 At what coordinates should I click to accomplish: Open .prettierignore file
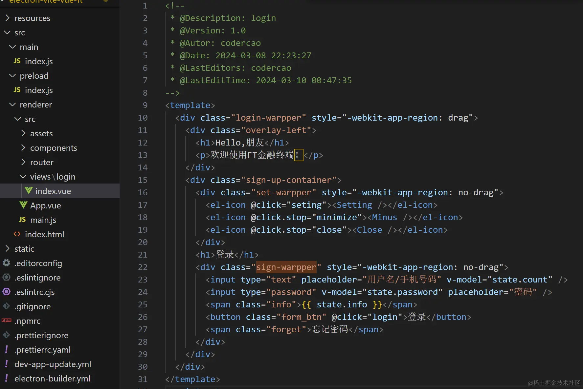(x=41, y=335)
